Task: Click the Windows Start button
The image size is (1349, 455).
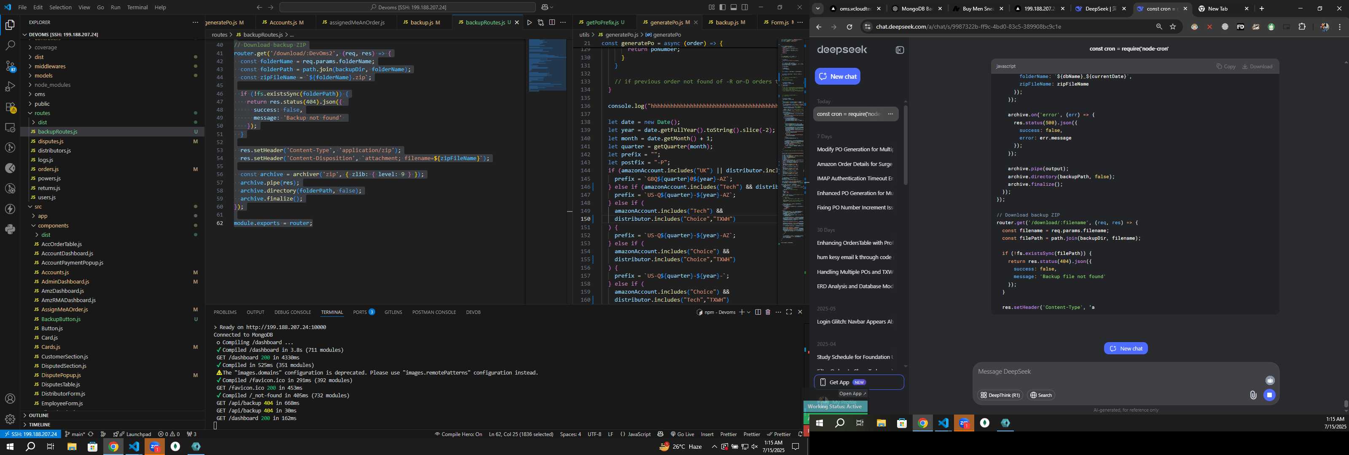Action: (x=9, y=447)
